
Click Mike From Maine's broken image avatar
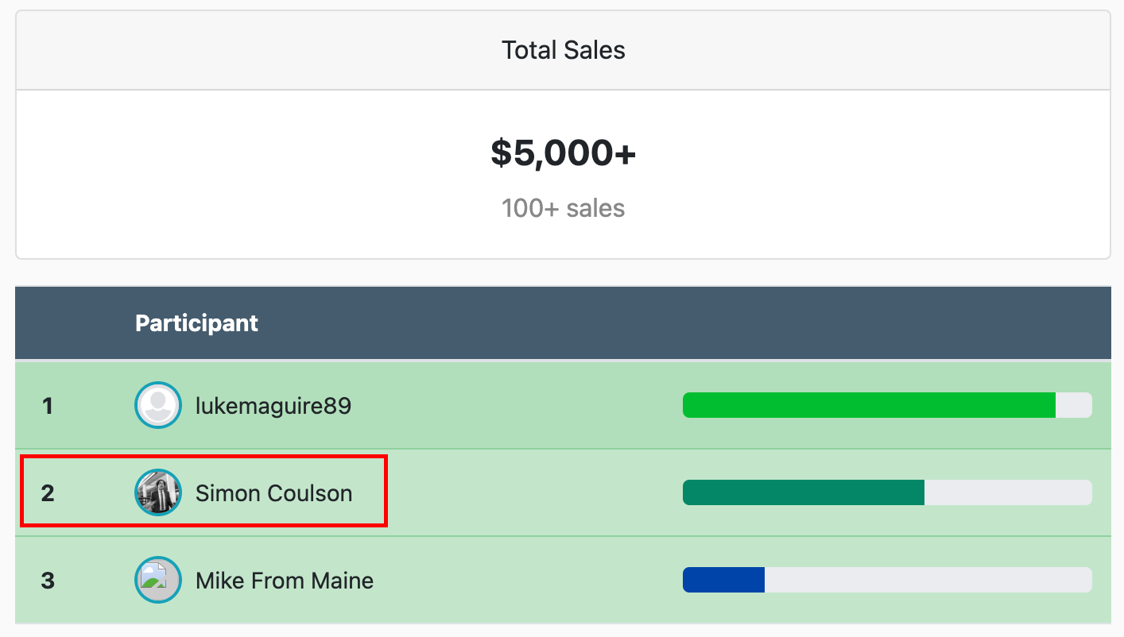[x=158, y=580]
